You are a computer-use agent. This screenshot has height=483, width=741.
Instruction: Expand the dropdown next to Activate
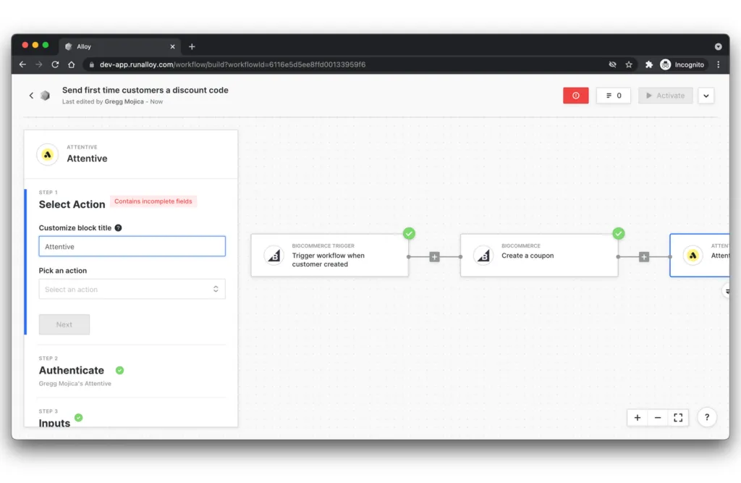(x=706, y=96)
